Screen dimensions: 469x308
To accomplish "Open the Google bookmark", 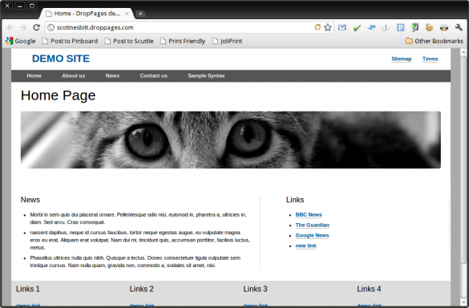I will (21, 41).
